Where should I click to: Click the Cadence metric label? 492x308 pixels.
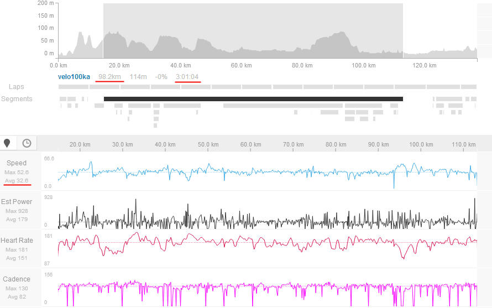[x=17, y=279]
